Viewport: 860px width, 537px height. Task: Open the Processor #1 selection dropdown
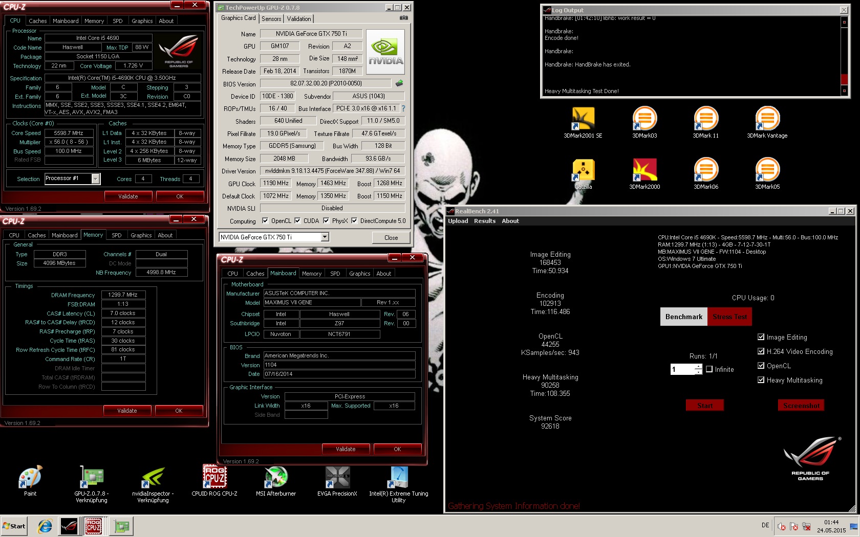tap(95, 178)
